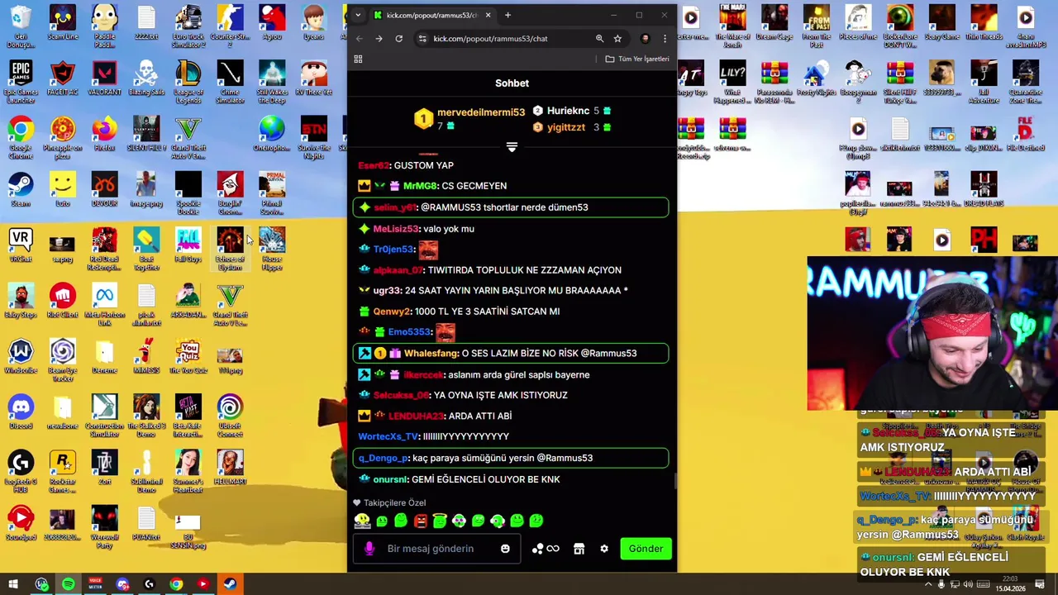Select the Ubisoft Connect desktop icon
The height and width of the screenshot is (595, 1058).
(x=230, y=415)
